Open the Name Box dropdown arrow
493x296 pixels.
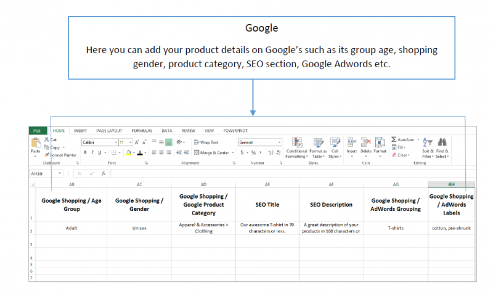(60, 174)
